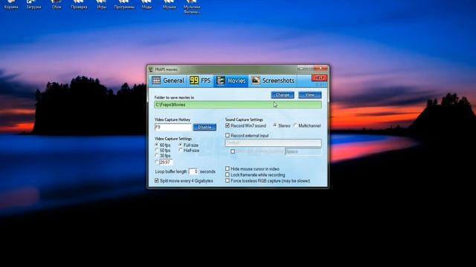Toggle the Record Win7 sound checkbox

pyautogui.click(x=228, y=125)
